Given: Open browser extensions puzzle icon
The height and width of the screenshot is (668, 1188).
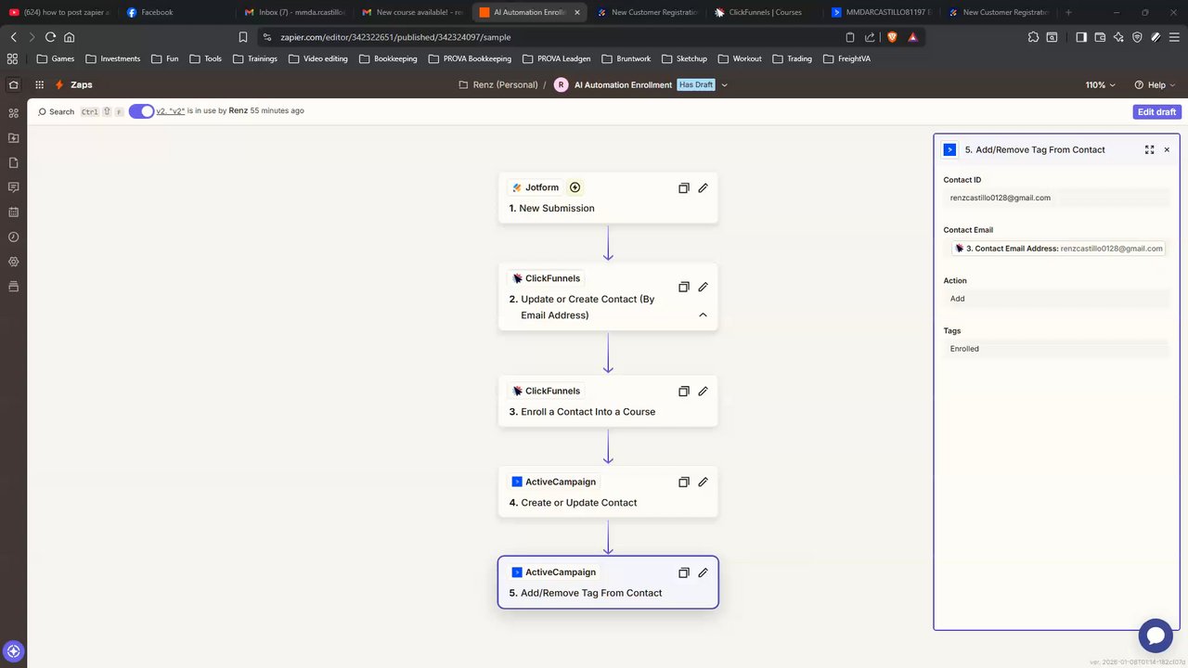Looking at the screenshot, I should [1033, 37].
